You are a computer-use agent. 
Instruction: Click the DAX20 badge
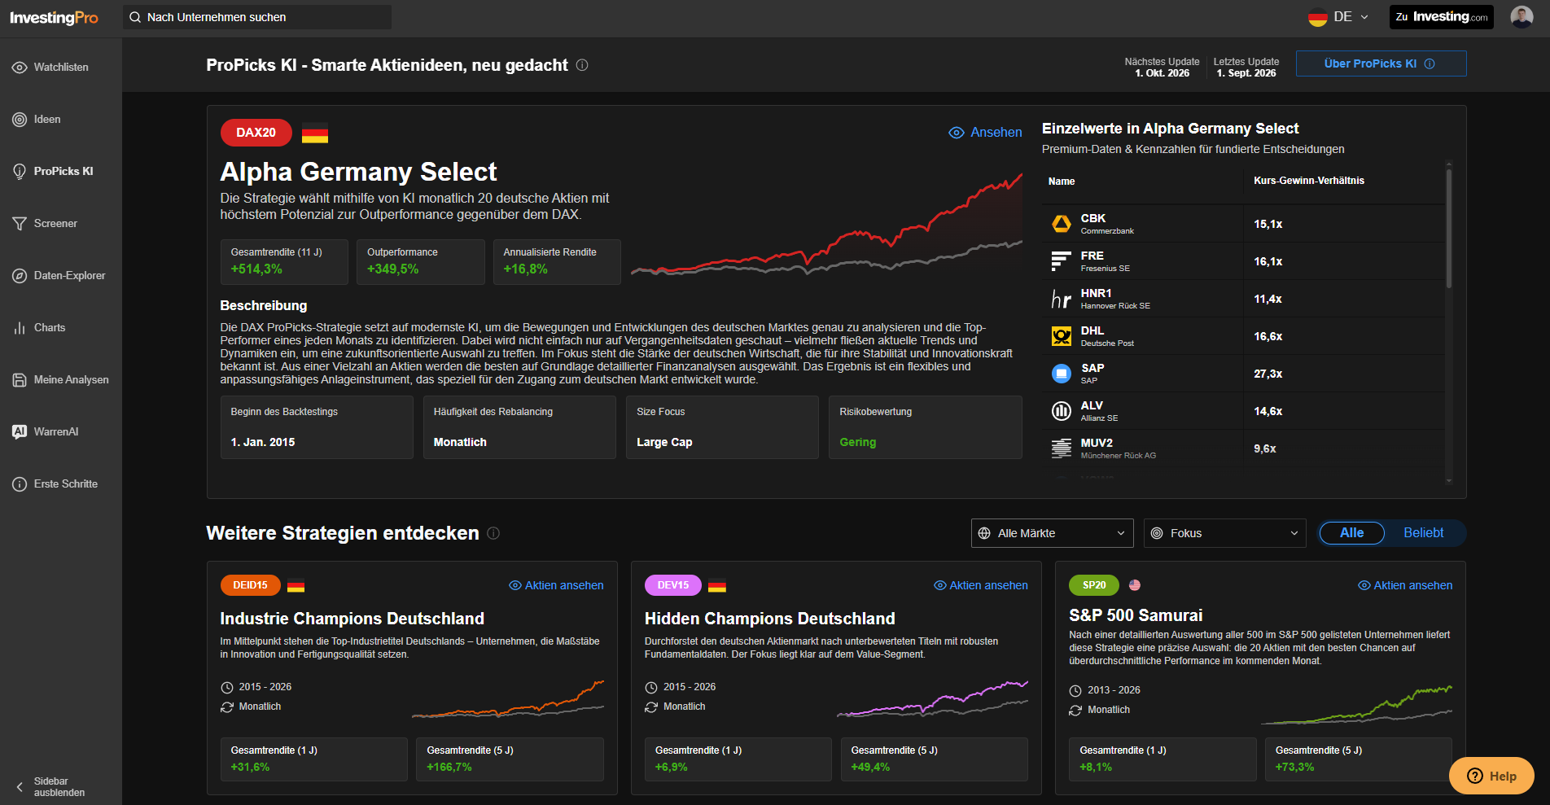click(256, 133)
